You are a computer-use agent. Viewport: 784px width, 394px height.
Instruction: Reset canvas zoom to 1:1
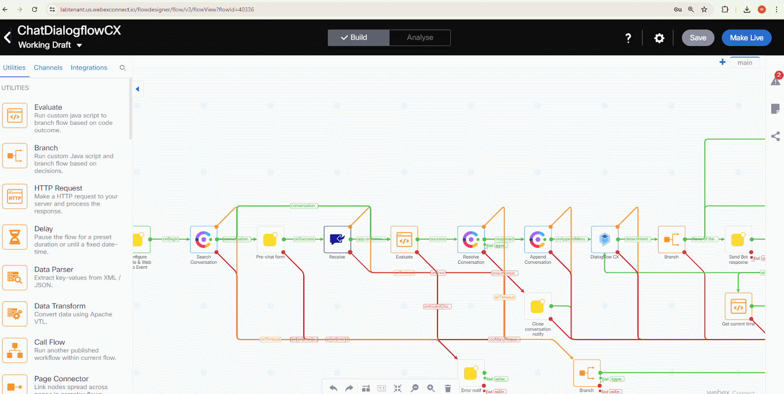pyautogui.click(x=382, y=388)
